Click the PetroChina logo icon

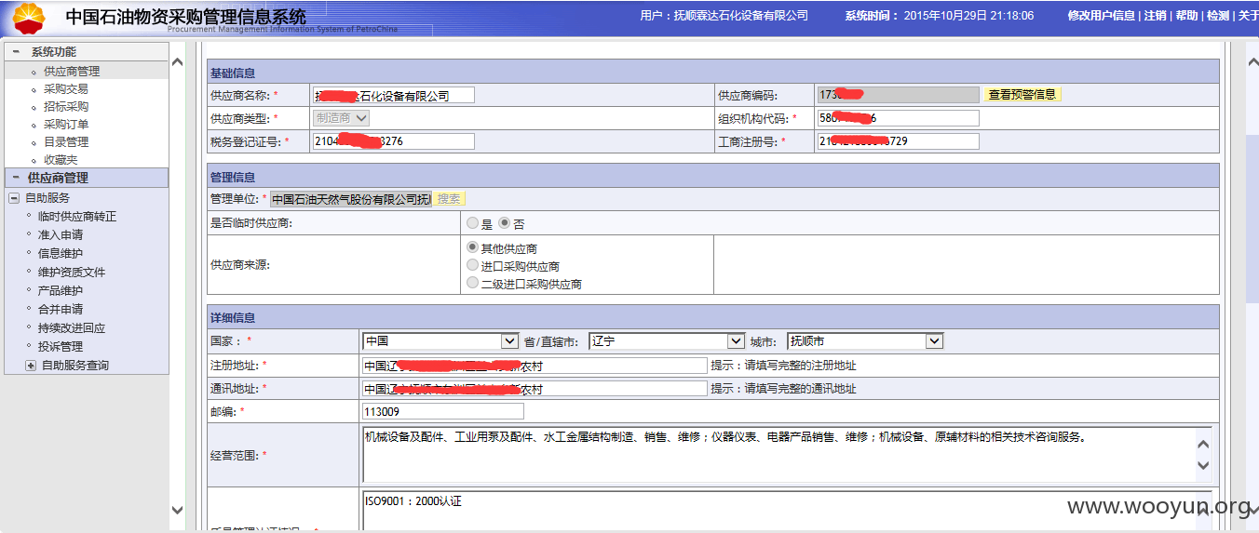30,18
